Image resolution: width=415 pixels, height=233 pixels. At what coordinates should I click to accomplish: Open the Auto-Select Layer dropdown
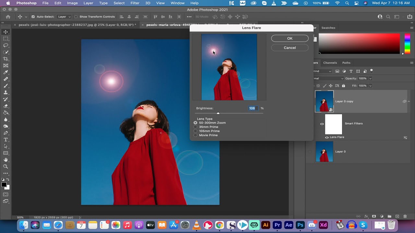tap(64, 17)
